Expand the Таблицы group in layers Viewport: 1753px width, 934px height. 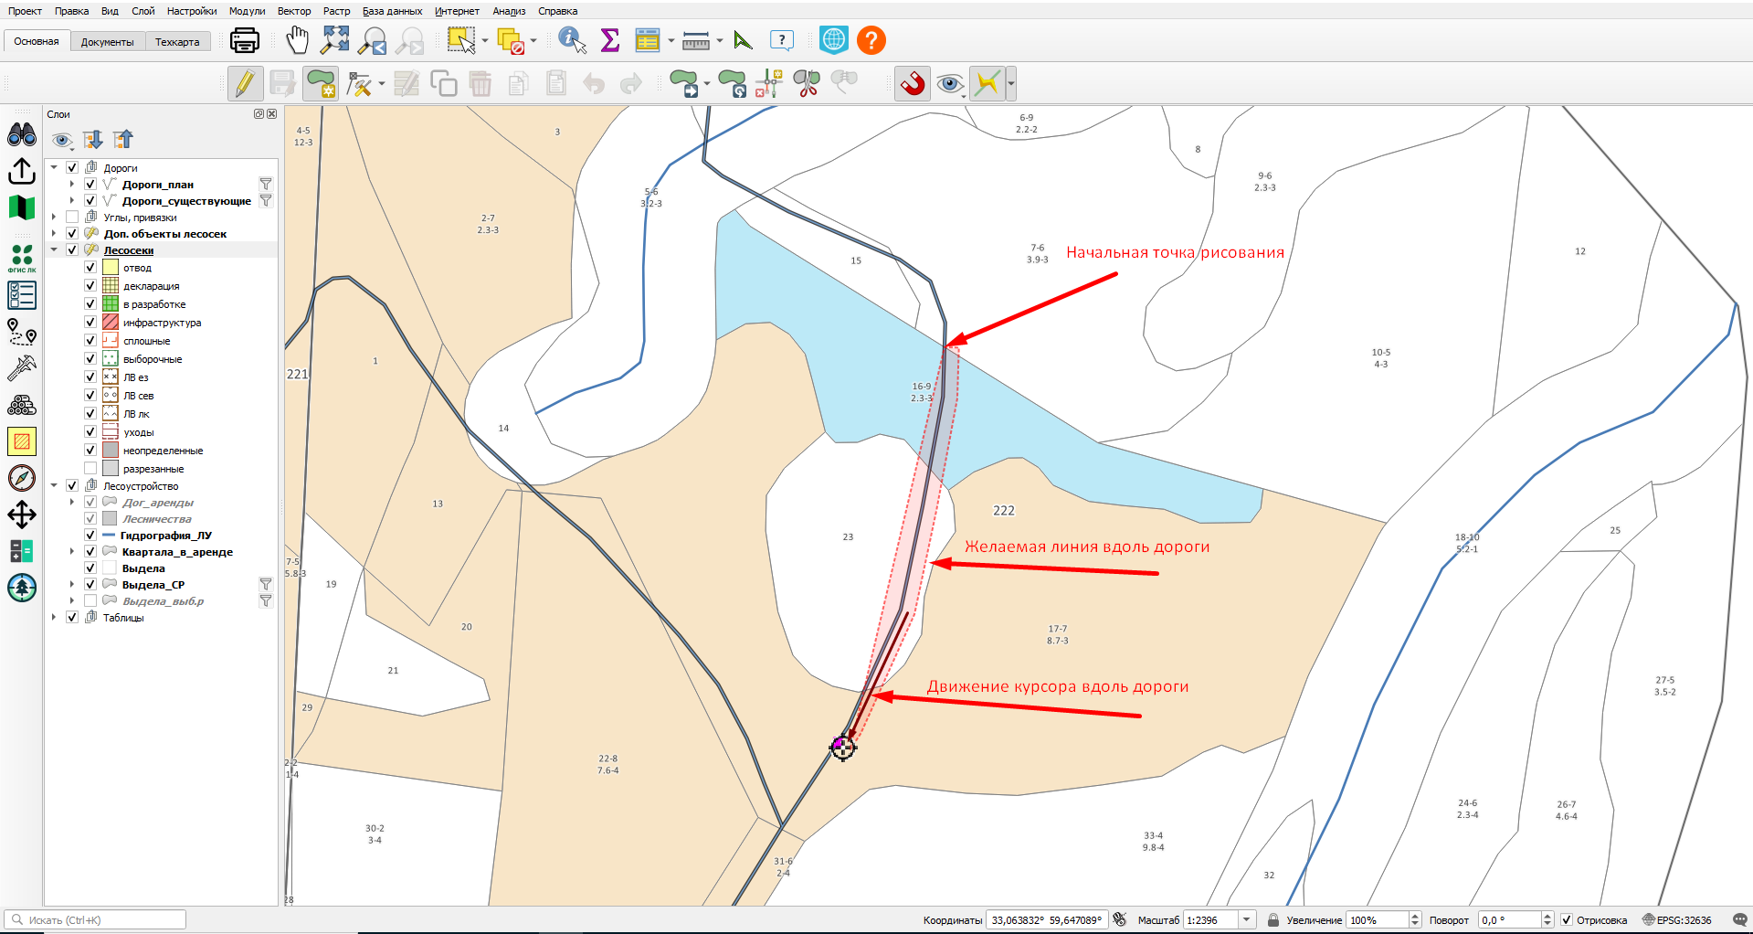click(x=54, y=618)
